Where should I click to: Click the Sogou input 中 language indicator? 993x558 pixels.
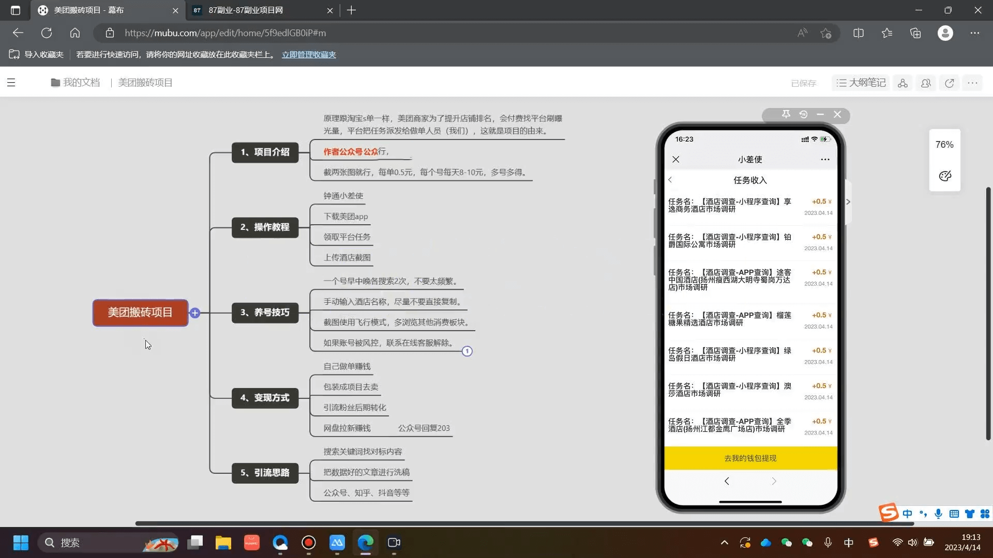click(x=908, y=514)
